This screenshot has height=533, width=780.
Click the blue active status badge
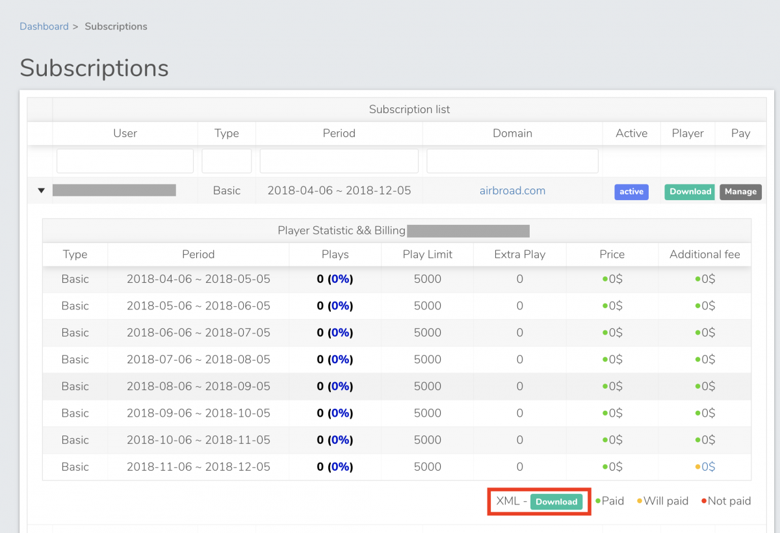point(631,192)
